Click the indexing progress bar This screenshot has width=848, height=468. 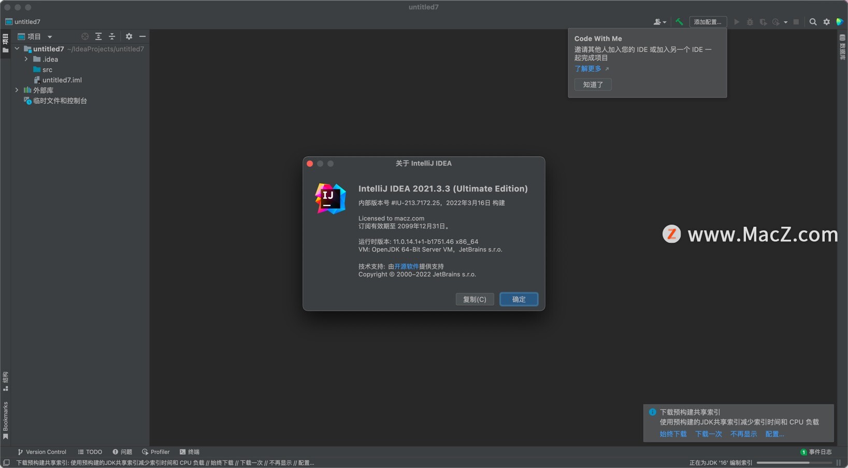(x=794, y=463)
